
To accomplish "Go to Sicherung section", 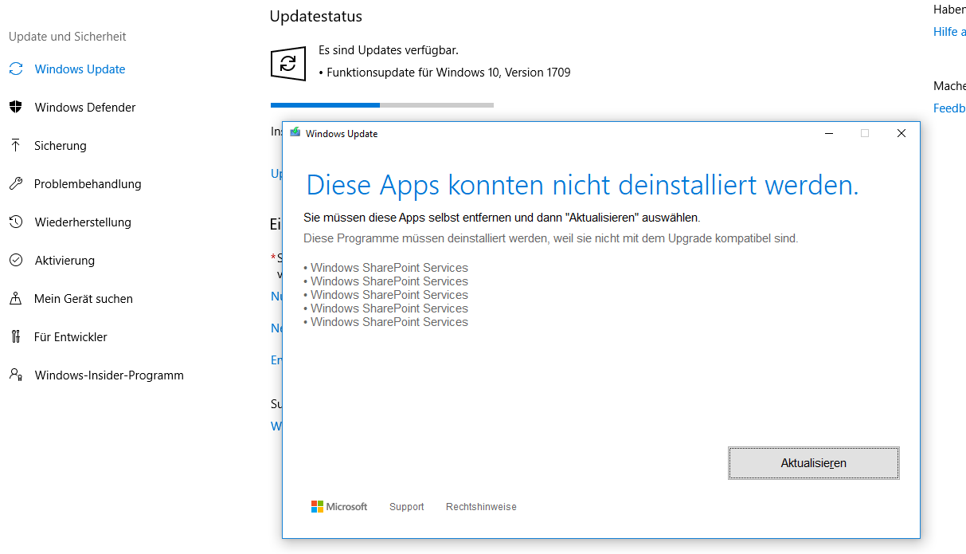I will 60,146.
